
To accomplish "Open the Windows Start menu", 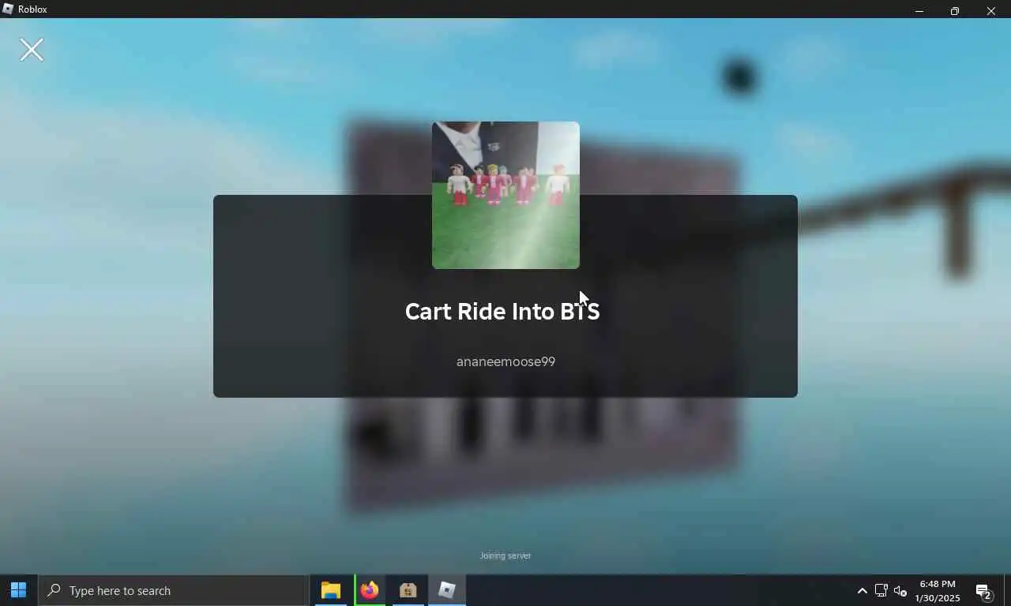I will coord(19,590).
